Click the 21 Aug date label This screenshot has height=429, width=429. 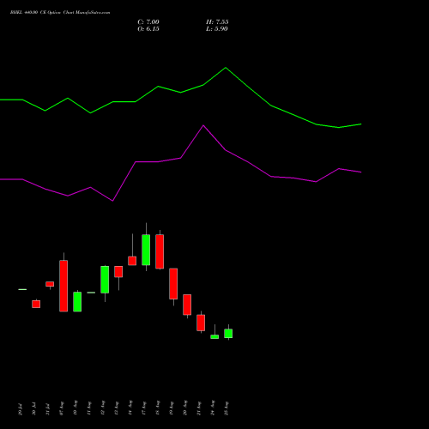point(198,408)
